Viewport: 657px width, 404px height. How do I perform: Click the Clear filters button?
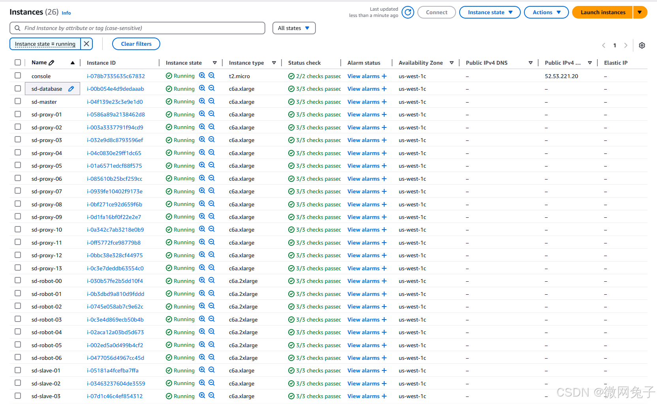tap(136, 44)
